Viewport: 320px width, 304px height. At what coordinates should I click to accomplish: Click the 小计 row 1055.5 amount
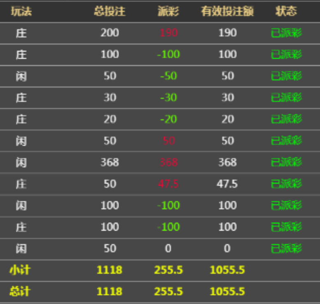coord(227,270)
